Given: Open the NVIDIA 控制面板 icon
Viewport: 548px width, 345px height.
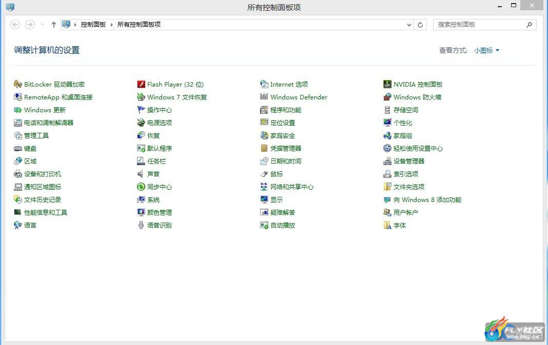Looking at the screenshot, I should click(387, 84).
